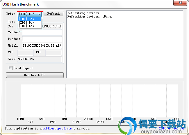This screenshot has width=189, height=135.
Task: Click the 1MB chart axis label
Action: (64, 119)
